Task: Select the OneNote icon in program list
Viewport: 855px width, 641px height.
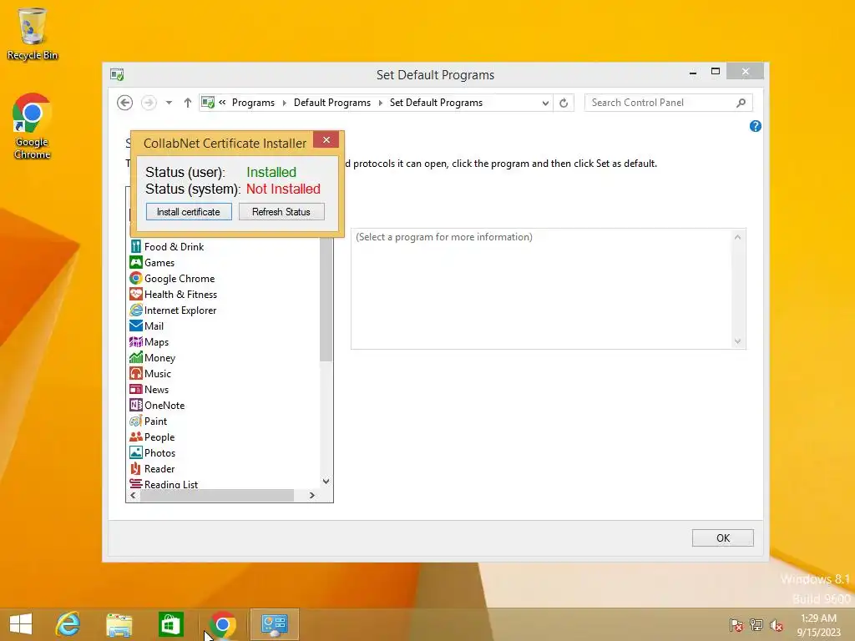Action: pyautogui.click(x=136, y=405)
